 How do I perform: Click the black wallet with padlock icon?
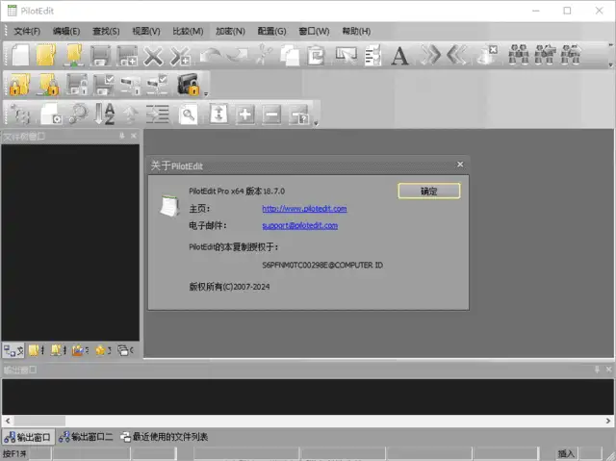189,84
